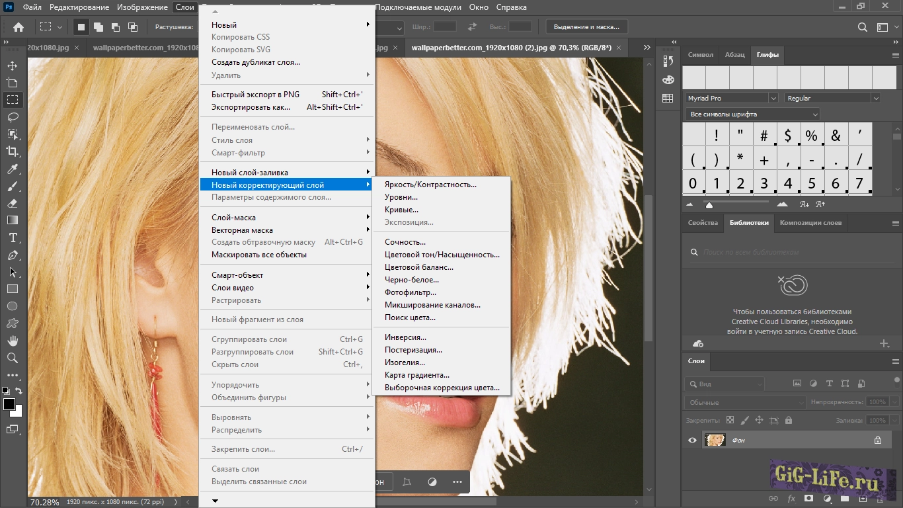Viewport: 903px width, 508px height.
Task: Open the History panel icon
Action: click(668, 61)
